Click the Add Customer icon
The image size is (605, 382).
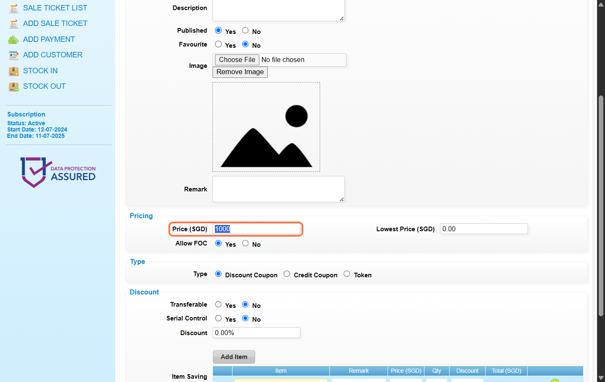point(14,55)
